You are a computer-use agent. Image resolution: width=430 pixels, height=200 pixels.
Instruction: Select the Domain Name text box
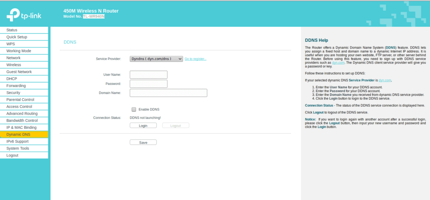coord(168,93)
